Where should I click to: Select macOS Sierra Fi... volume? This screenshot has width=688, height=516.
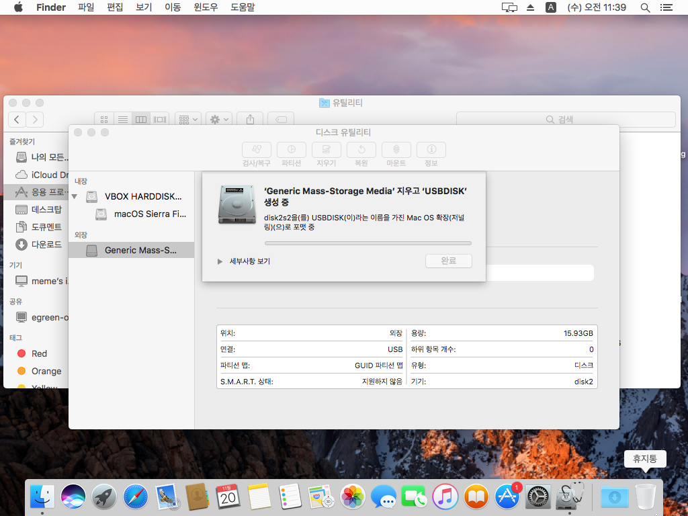pos(132,214)
